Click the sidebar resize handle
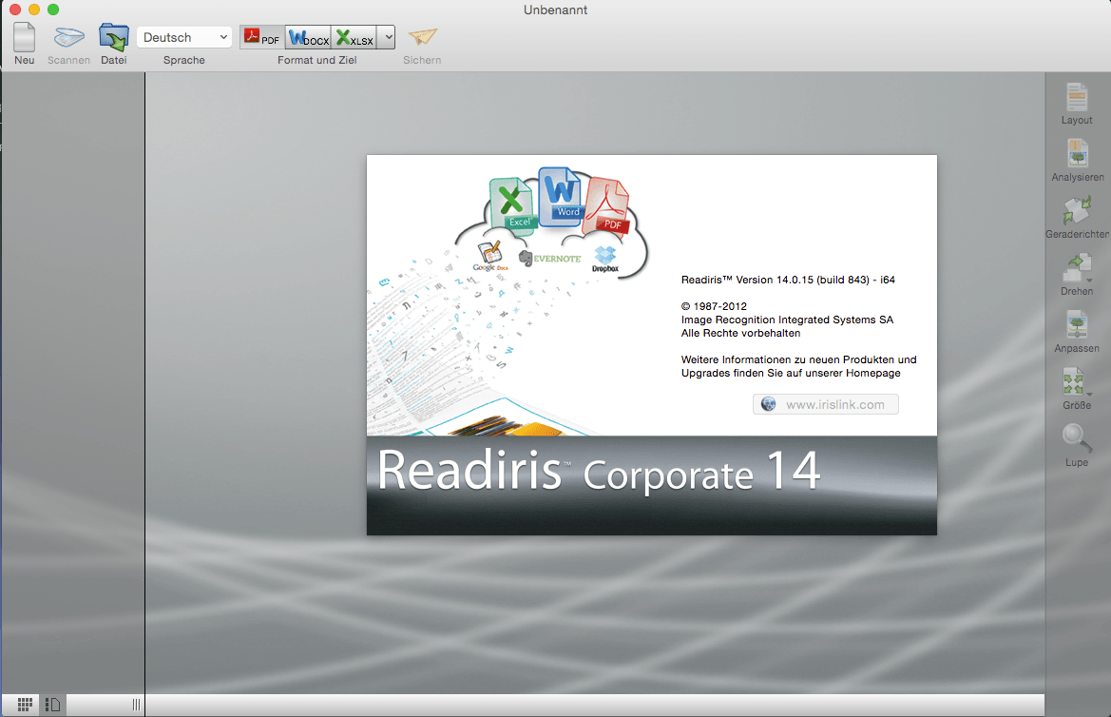Viewport: 1111px width, 717px height. tap(136, 705)
